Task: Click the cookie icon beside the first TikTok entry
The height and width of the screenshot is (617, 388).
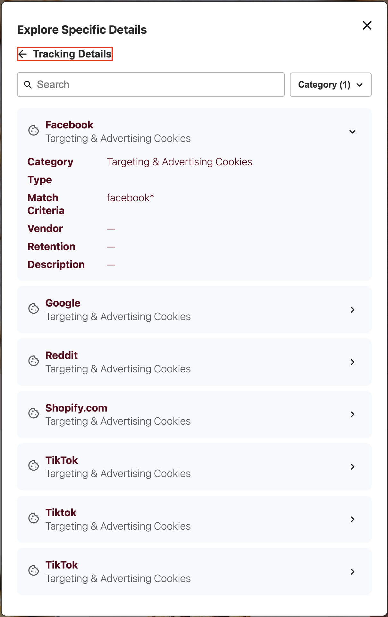Action: pos(33,466)
